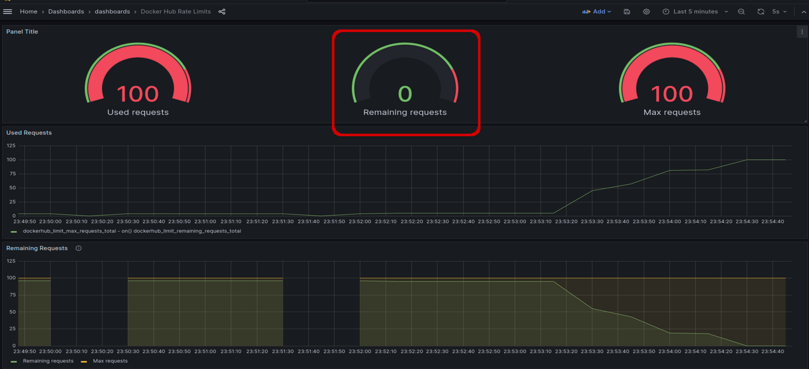Show the Remaining Requests panel info icon
The height and width of the screenshot is (369, 809).
click(x=79, y=248)
